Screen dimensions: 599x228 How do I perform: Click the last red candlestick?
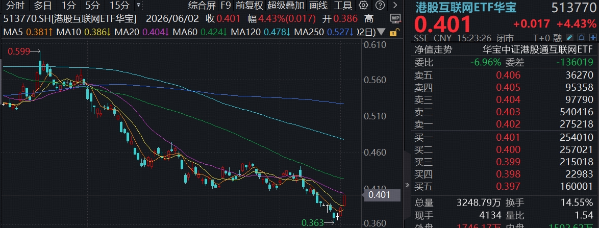[x=344, y=200]
